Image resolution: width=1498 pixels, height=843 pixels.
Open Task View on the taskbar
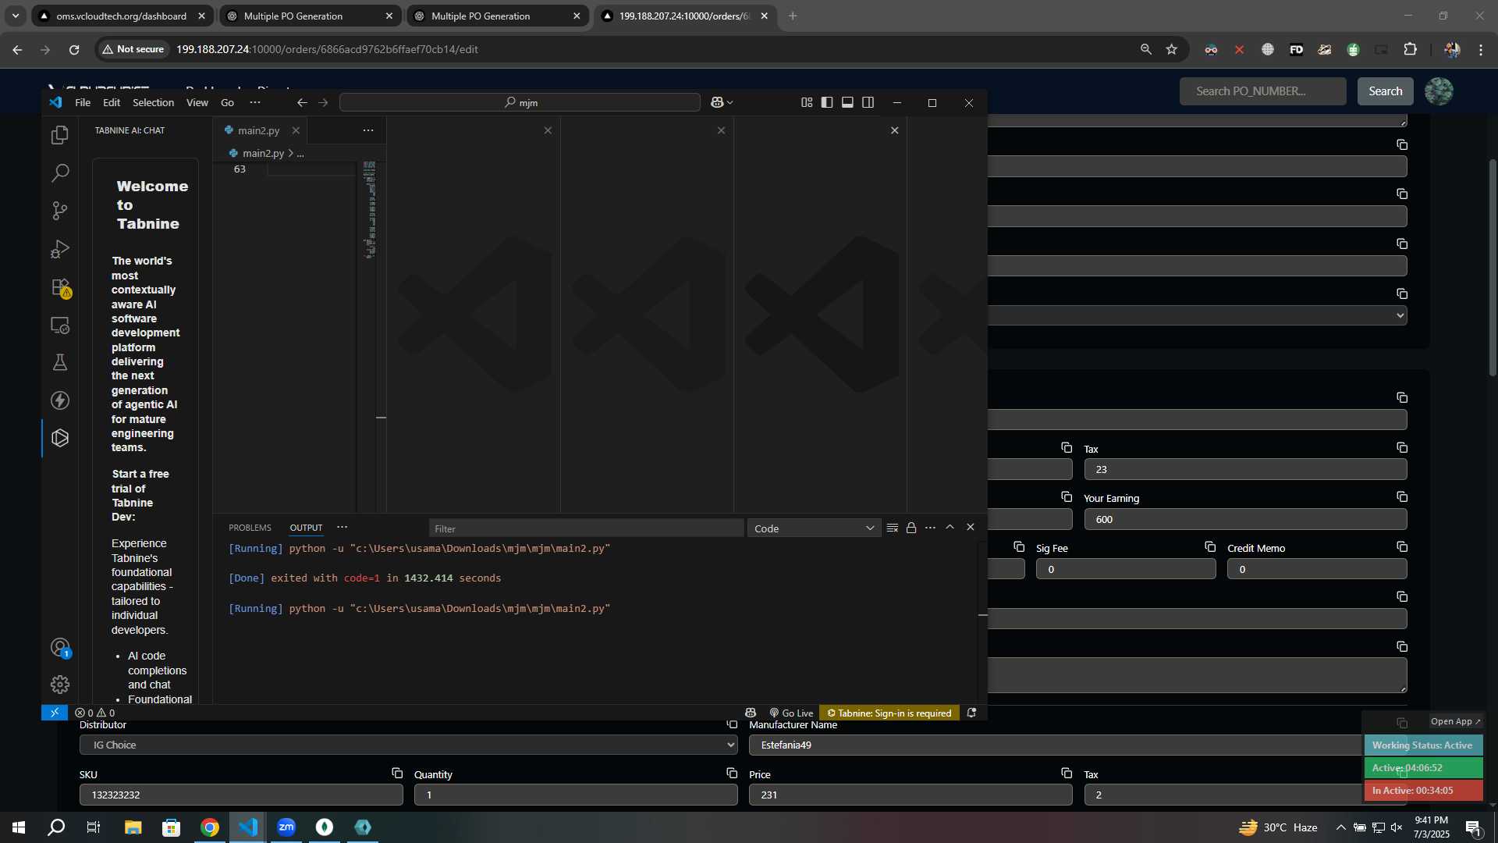tap(94, 827)
